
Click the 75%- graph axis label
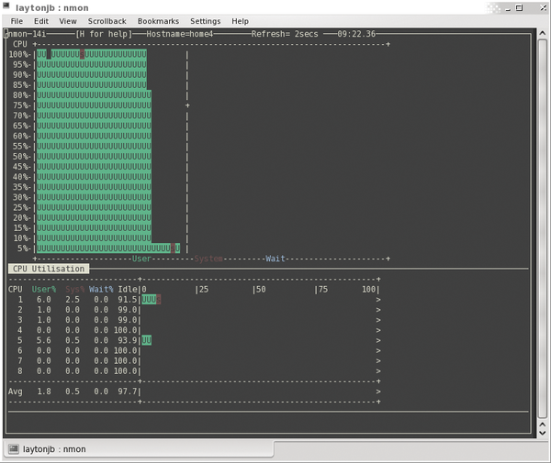22,105
